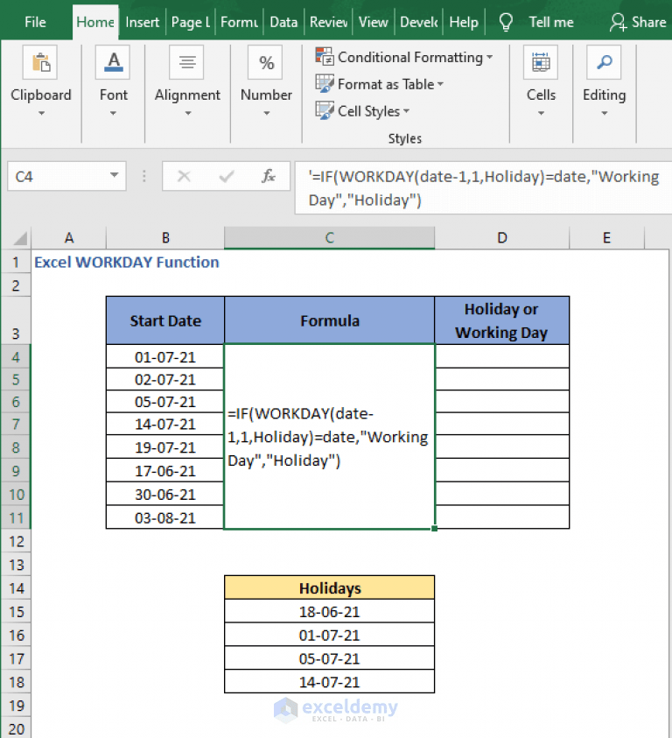The image size is (672, 738).
Task: Open the File tab
Action: tap(35, 22)
